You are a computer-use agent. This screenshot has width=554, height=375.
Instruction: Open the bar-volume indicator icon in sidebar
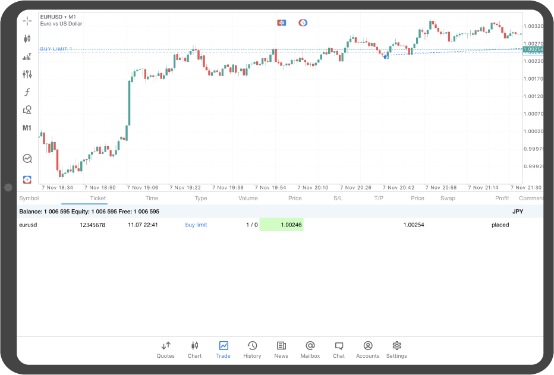pos(27,56)
